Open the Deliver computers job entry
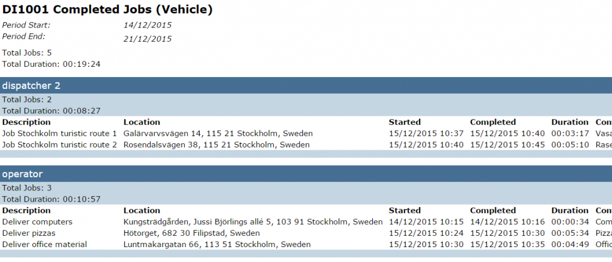The width and height of the screenshot is (612, 262). [38, 222]
